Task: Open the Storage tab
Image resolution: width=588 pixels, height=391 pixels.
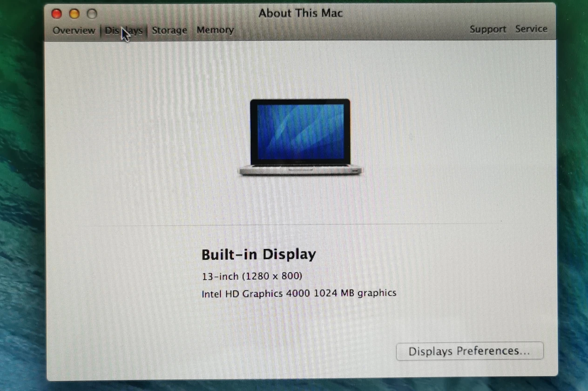Action: pos(169,31)
